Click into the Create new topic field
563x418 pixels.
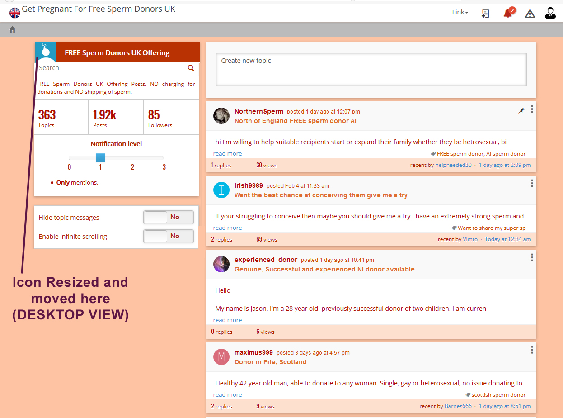click(x=371, y=70)
